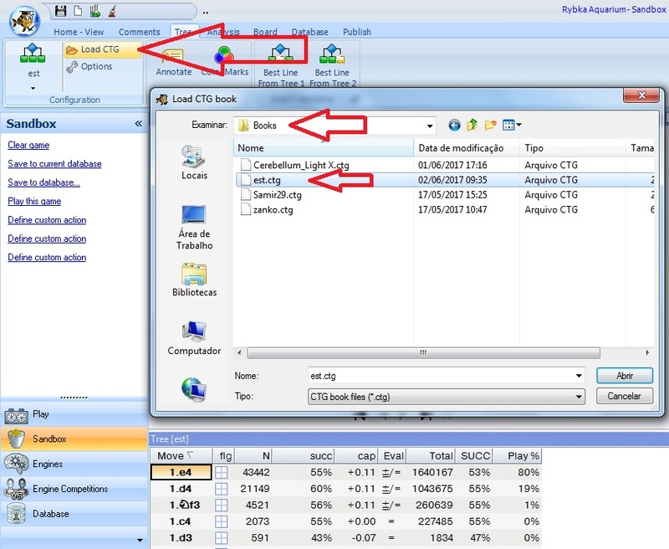Open the Nome filename dropdown arrow

(579, 376)
